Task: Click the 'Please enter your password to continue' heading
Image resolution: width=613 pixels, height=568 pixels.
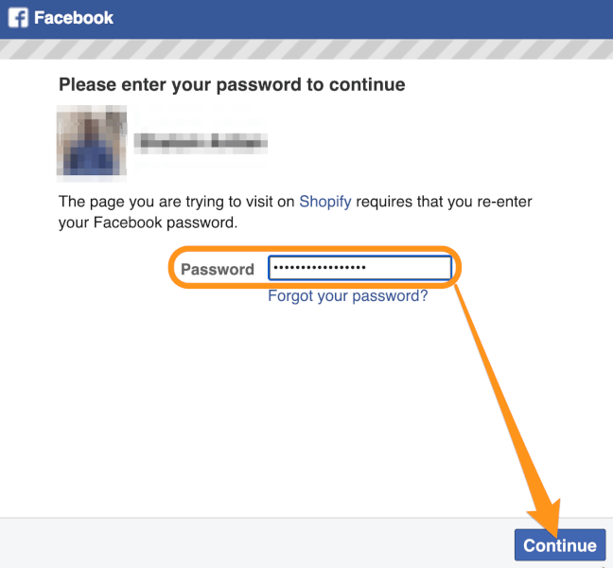Action: click(x=232, y=84)
